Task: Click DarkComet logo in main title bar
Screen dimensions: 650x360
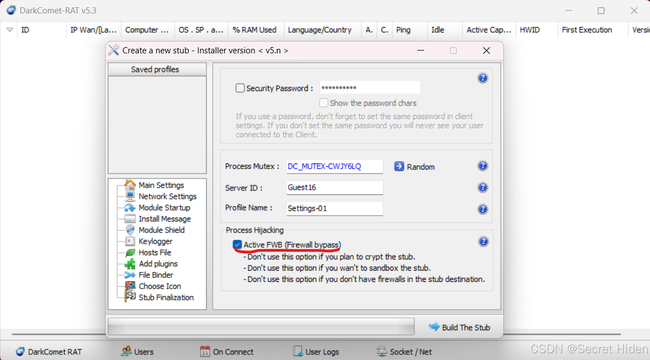Action: (11, 10)
